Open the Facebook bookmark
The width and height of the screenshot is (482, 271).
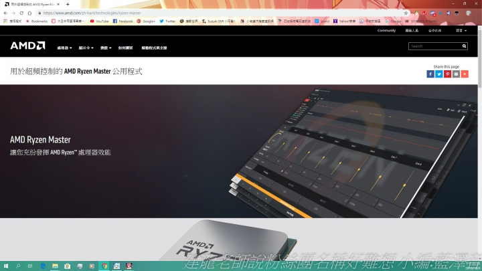click(123, 21)
